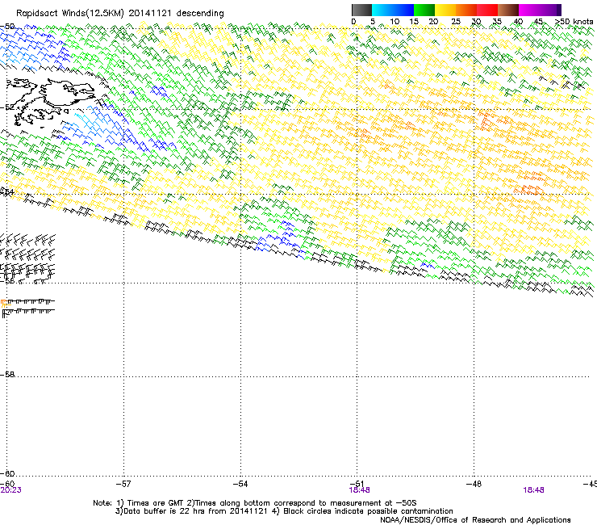
Task: Click the '25' label under the color bar
Action: pos(456,22)
